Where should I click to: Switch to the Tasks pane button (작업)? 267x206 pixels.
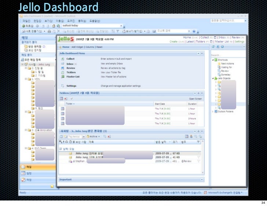click(x=38, y=180)
